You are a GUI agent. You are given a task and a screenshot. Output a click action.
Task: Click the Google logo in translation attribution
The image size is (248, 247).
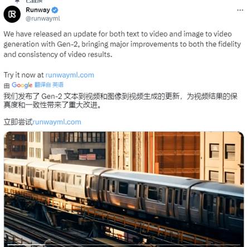click(x=22, y=85)
